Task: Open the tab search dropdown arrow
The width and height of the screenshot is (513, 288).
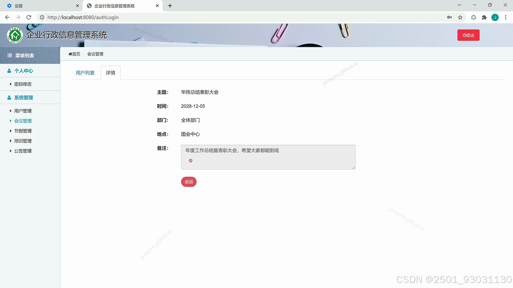Action: point(459,5)
